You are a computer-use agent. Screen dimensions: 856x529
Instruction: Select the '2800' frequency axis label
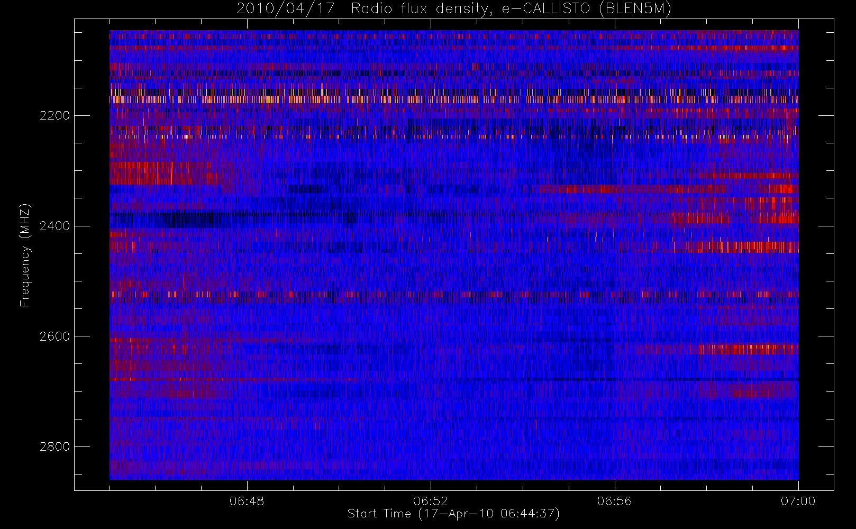[54, 446]
